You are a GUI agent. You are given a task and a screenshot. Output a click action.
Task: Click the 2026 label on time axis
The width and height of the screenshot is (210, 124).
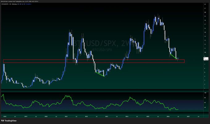click(168, 117)
